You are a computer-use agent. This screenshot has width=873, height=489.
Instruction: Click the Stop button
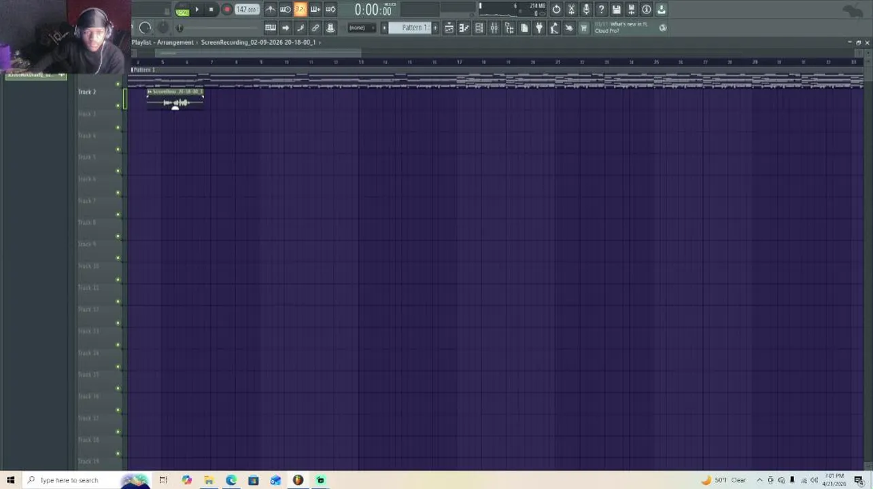[211, 10]
